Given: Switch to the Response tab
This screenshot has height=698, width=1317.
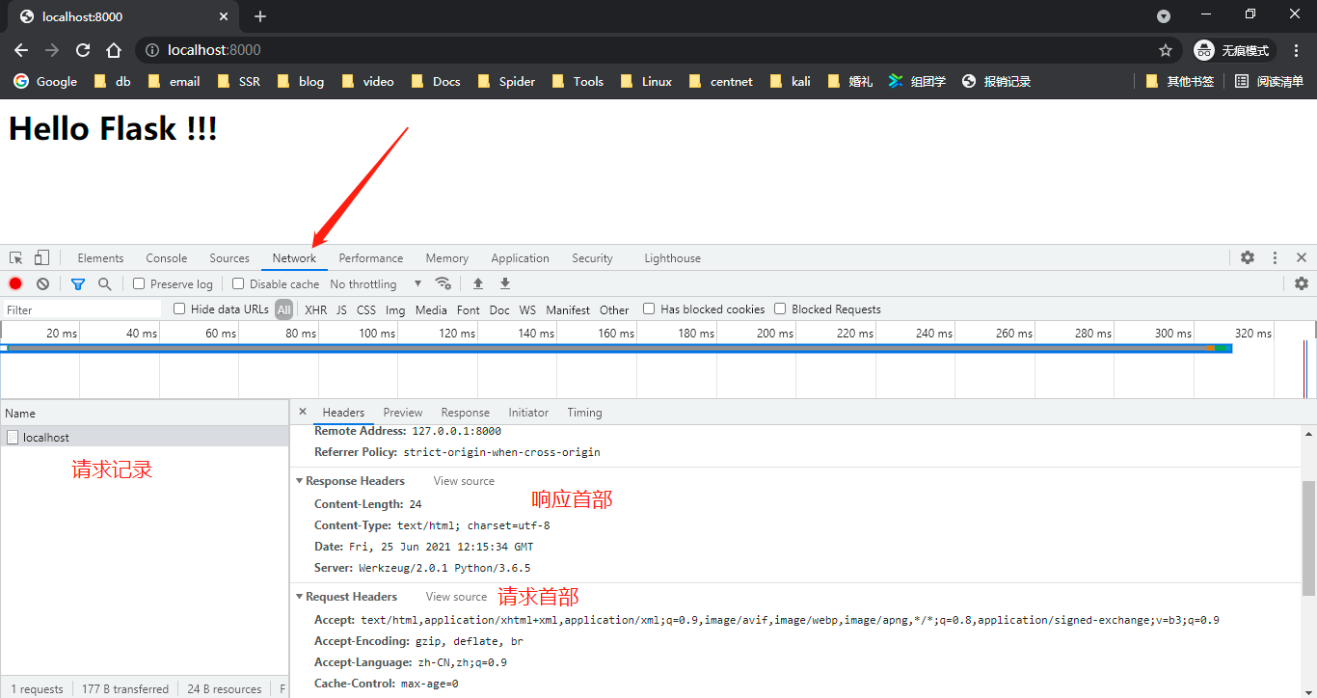Looking at the screenshot, I should [466, 413].
